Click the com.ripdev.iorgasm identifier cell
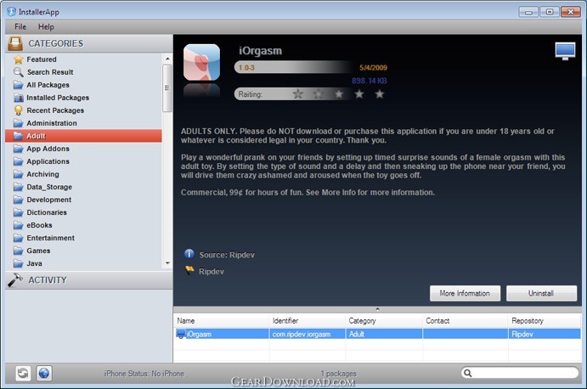The image size is (587, 389). [307, 334]
